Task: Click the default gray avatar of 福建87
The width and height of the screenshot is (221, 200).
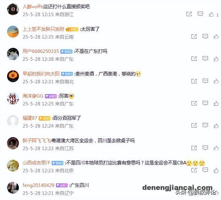Action: (13, 121)
